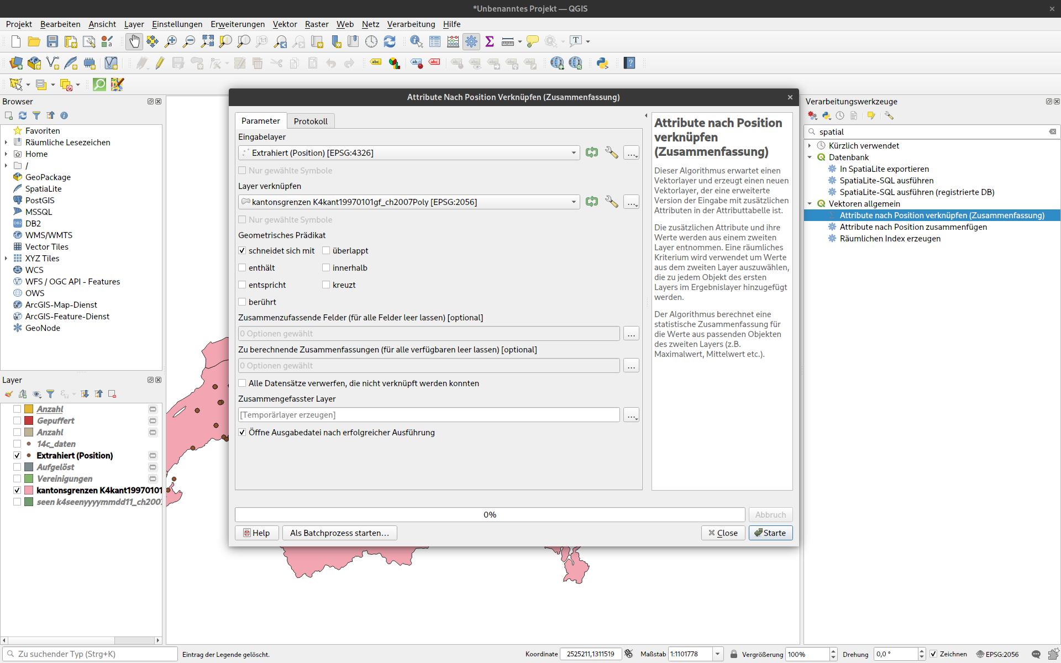This screenshot has width=1061, height=663.
Task: Uncheck 'schneidet sich mit' checkbox
Action: 242,251
